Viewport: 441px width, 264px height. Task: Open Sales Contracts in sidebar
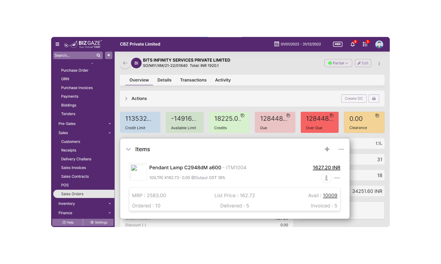75,177
